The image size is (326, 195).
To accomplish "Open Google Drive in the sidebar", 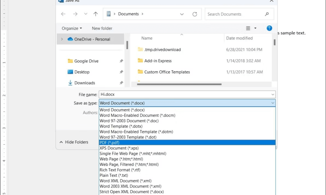I will 86,61.
